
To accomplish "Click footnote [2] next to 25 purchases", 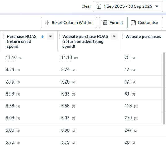I will (x=133, y=58).
